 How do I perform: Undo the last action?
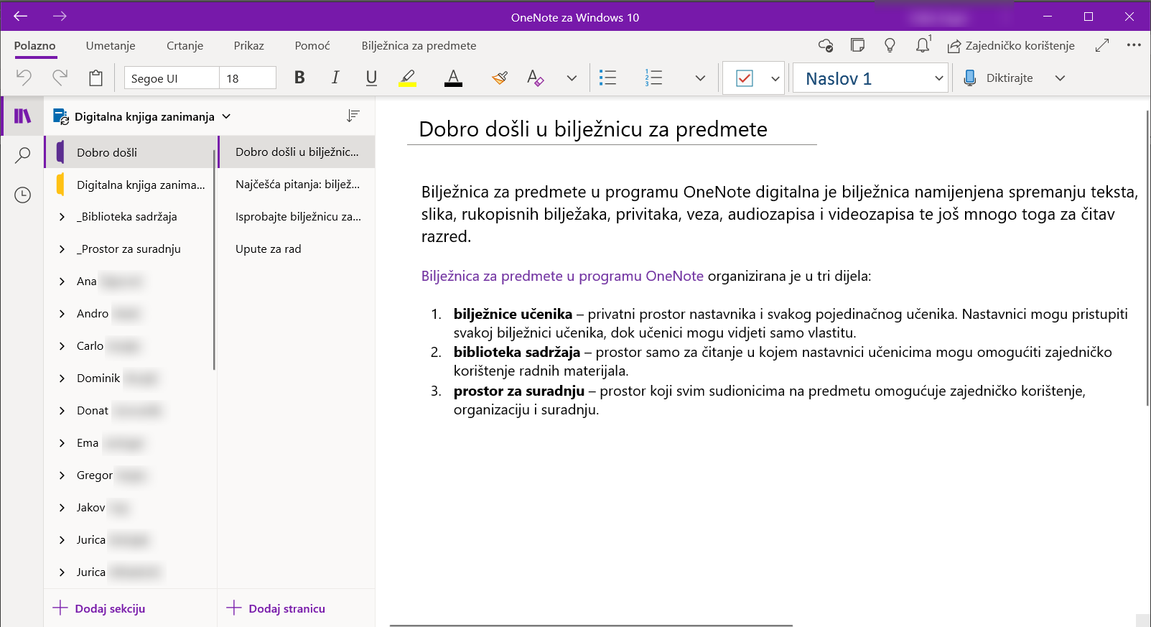point(24,78)
